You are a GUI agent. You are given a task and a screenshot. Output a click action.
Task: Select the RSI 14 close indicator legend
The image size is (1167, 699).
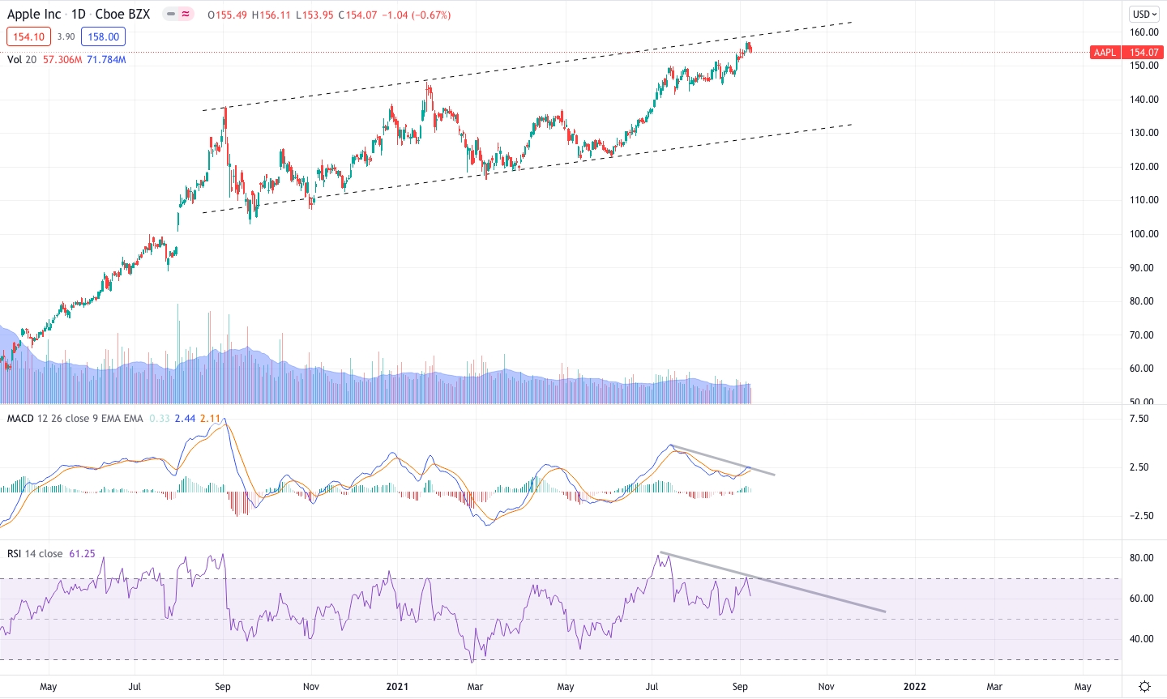click(35, 554)
